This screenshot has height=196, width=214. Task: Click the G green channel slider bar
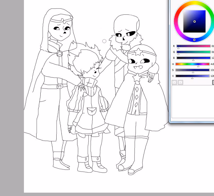pos(193,52)
